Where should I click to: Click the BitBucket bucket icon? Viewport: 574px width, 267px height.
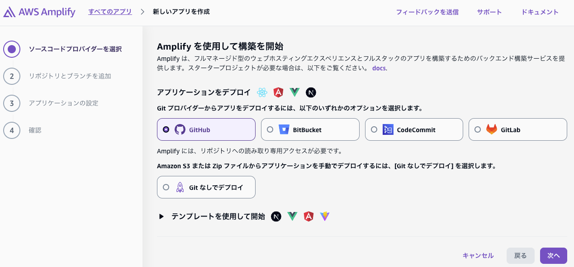[285, 129]
